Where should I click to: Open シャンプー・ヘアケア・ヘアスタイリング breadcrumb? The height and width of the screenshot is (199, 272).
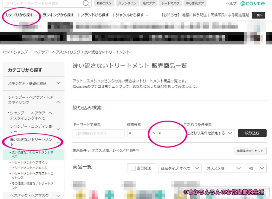[47, 52]
